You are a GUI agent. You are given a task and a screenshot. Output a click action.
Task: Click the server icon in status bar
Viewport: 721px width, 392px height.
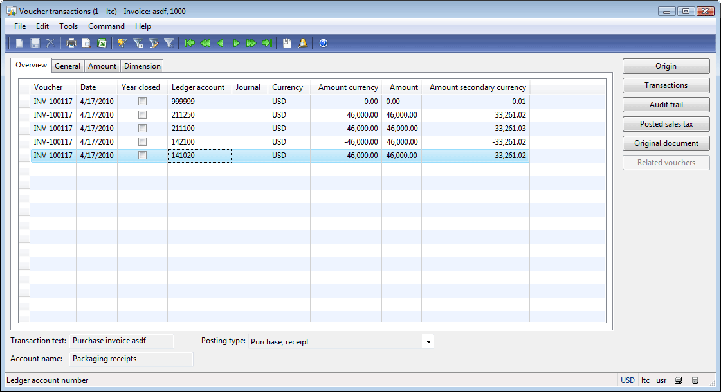pos(695,380)
